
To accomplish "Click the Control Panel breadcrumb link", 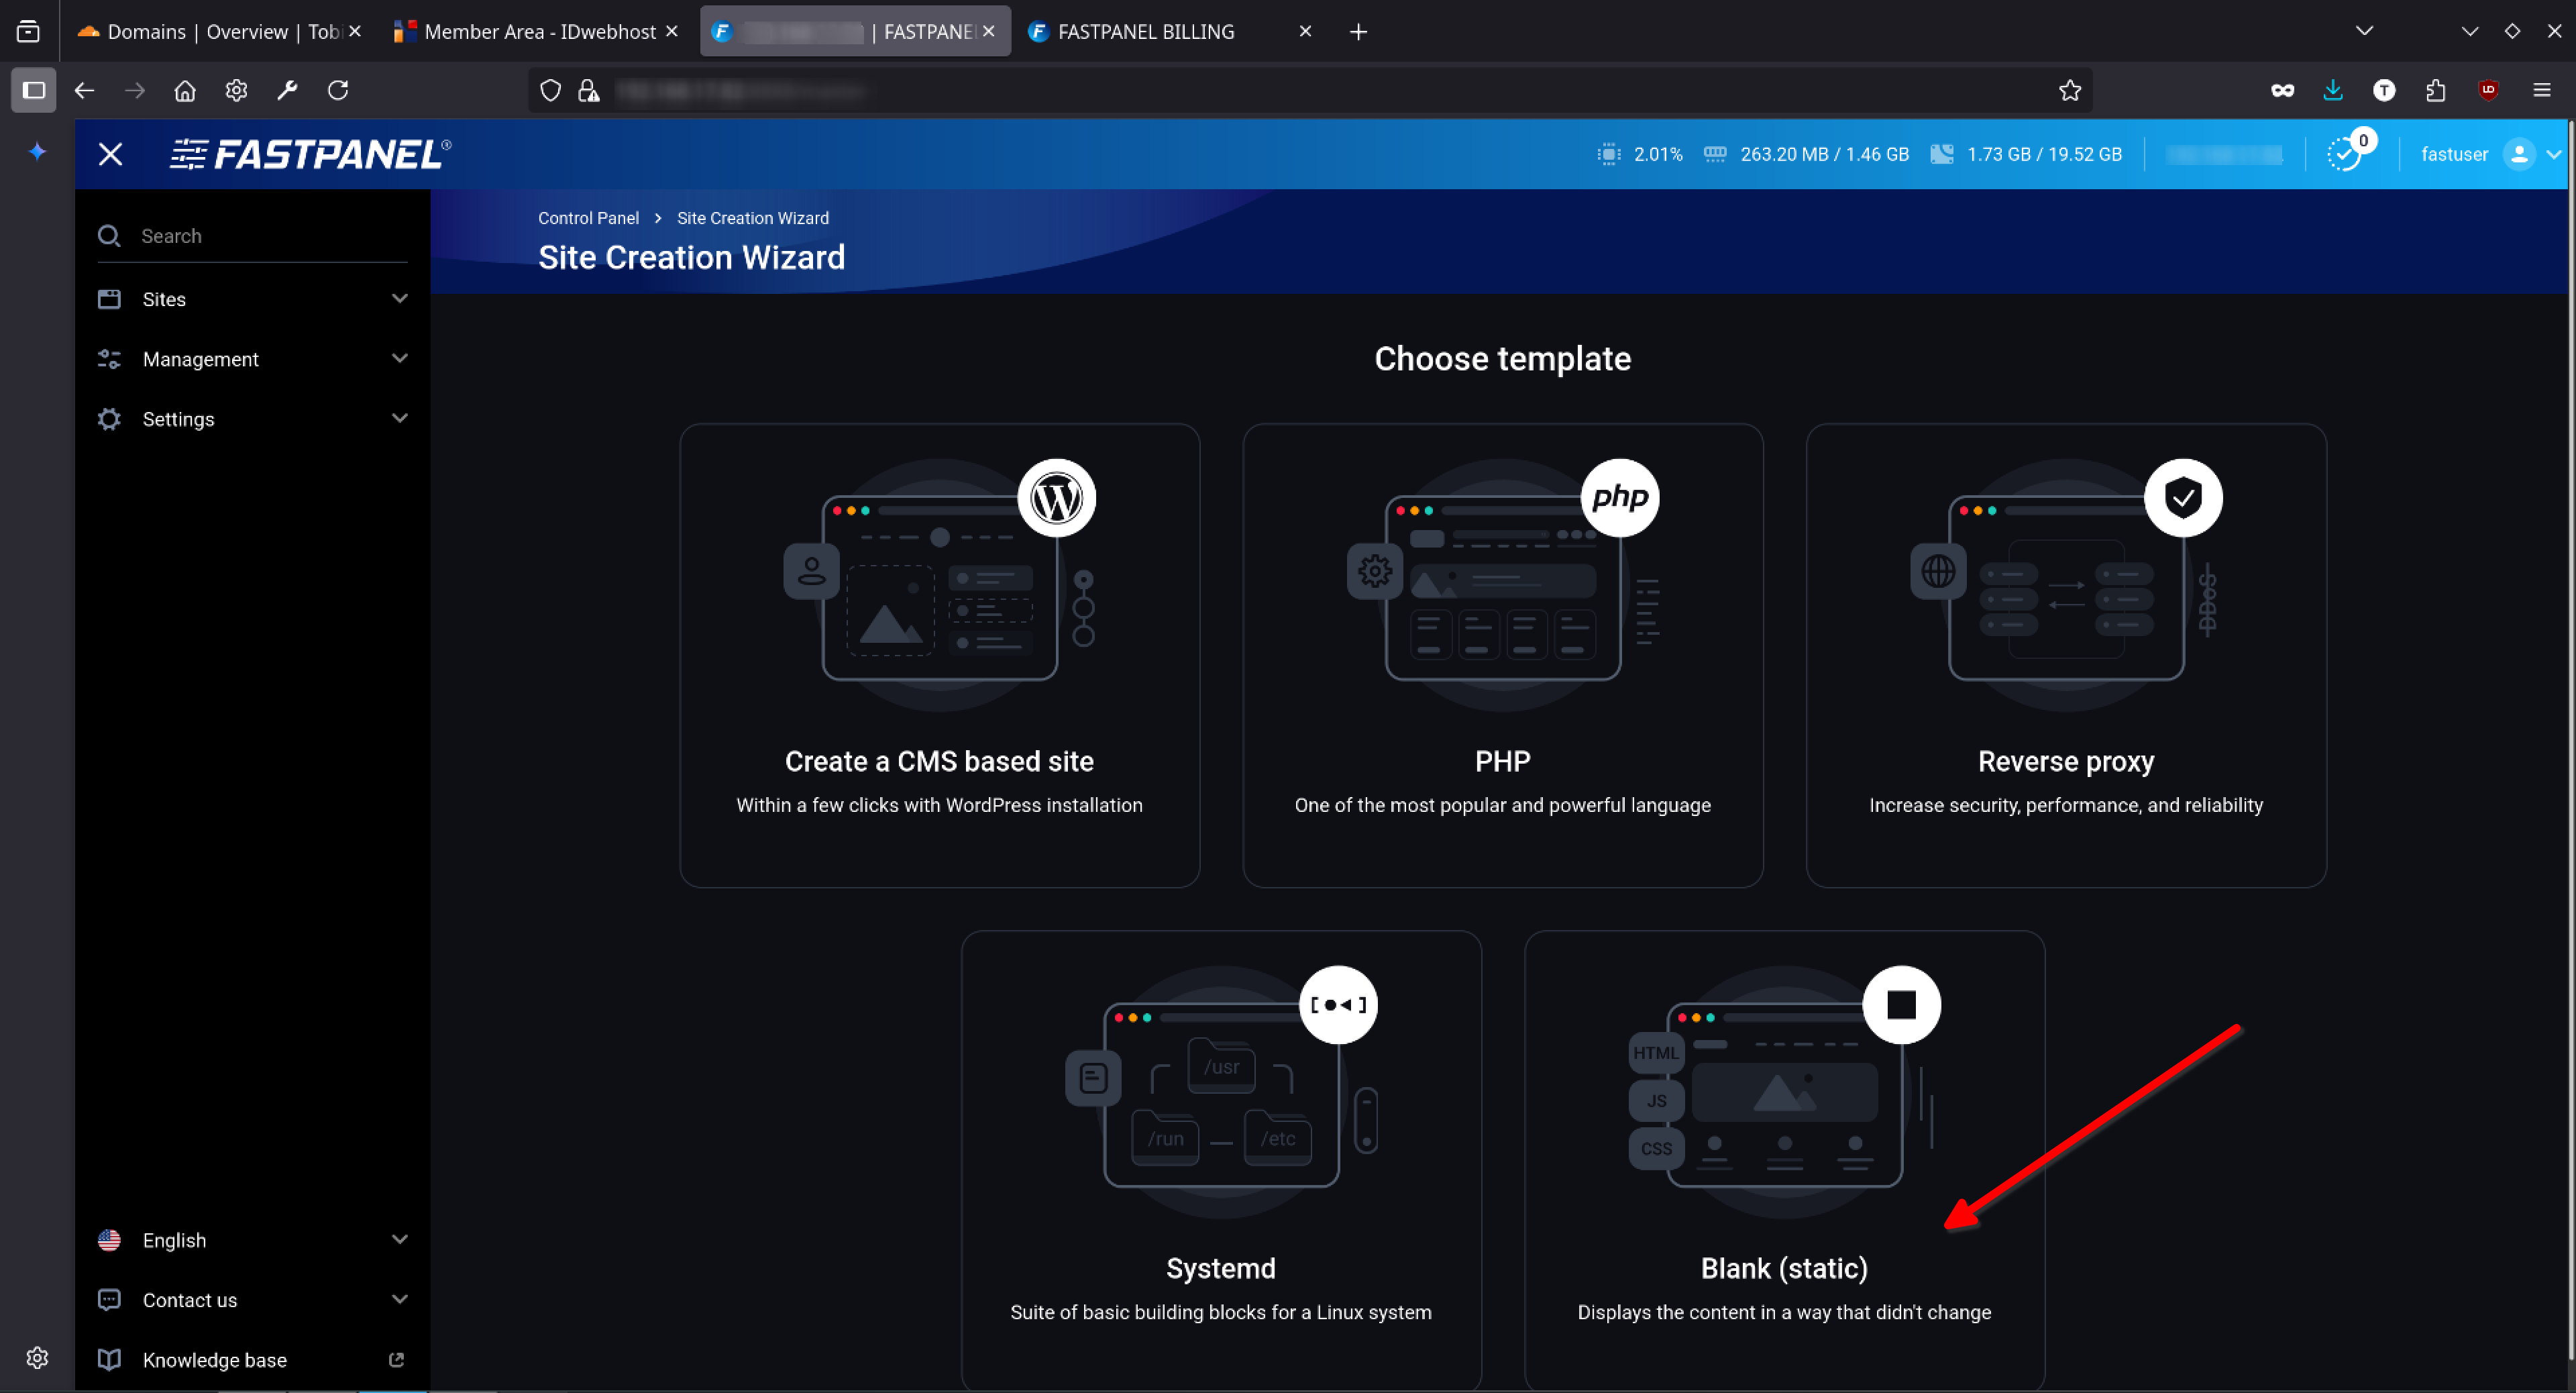I will [588, 218].
